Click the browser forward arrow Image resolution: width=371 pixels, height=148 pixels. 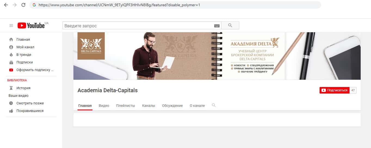[15, 5]
